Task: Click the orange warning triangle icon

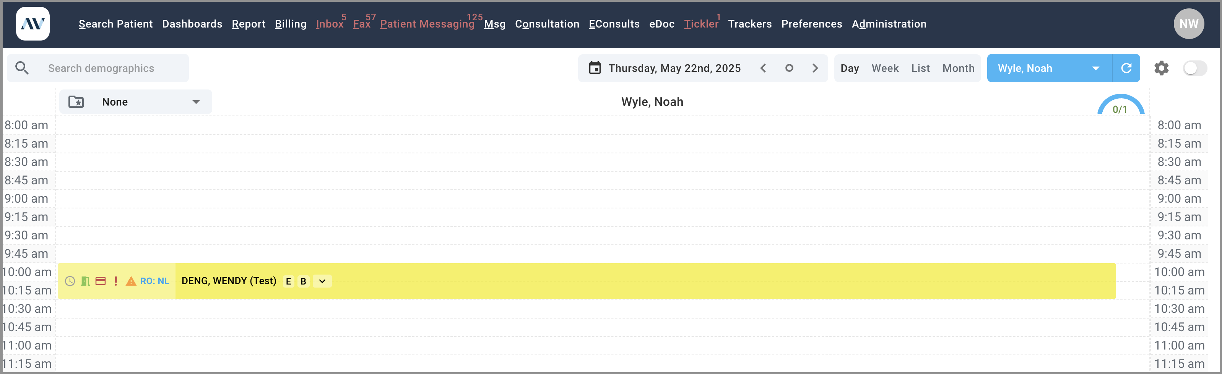Action: coord(131,281)
